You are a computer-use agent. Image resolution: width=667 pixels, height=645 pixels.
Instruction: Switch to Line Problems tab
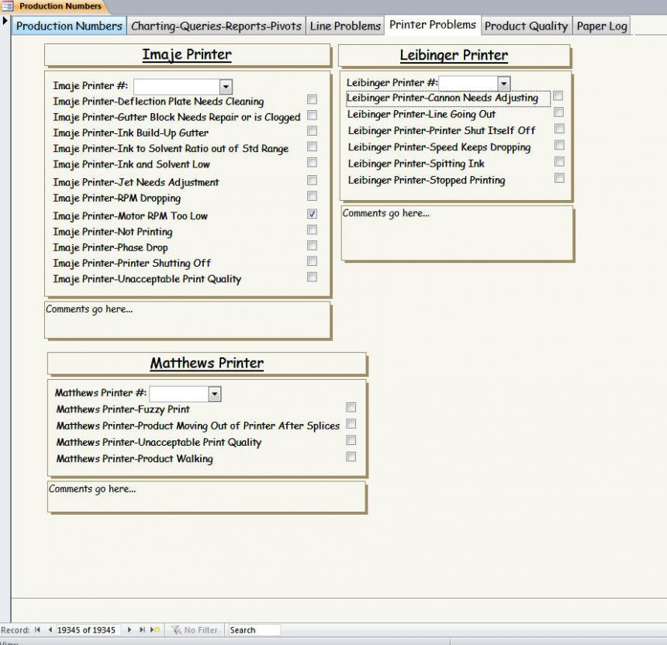point(345,26)
